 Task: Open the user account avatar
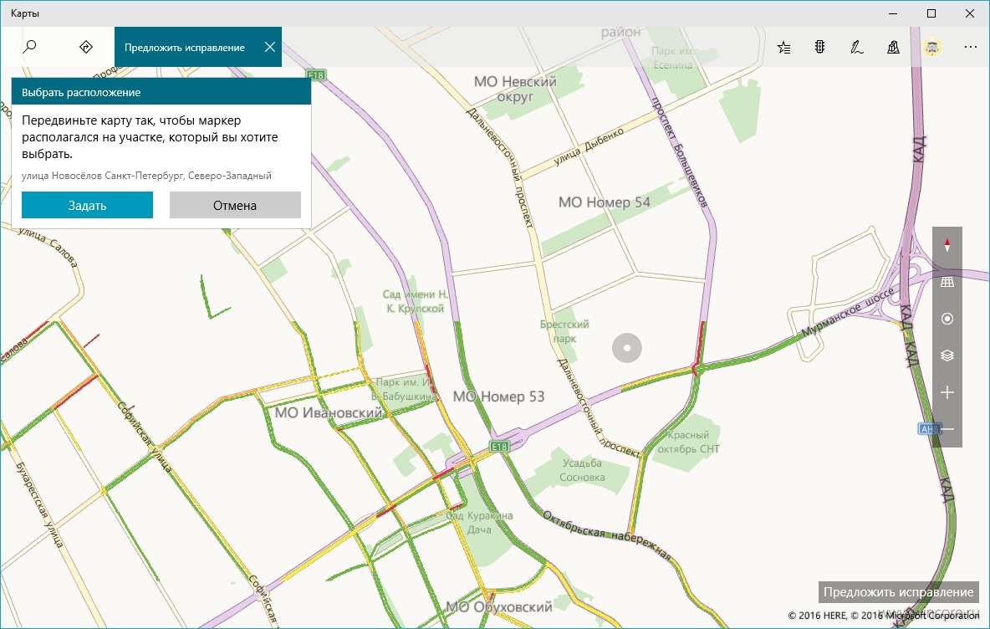pyautogui.click(x=932, y=48)
